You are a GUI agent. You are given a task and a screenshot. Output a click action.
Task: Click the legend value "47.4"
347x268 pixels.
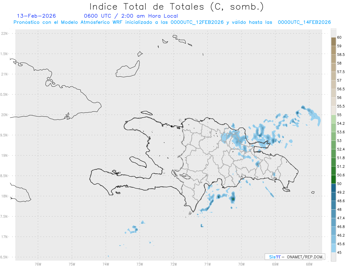click(x=341, y=218)
